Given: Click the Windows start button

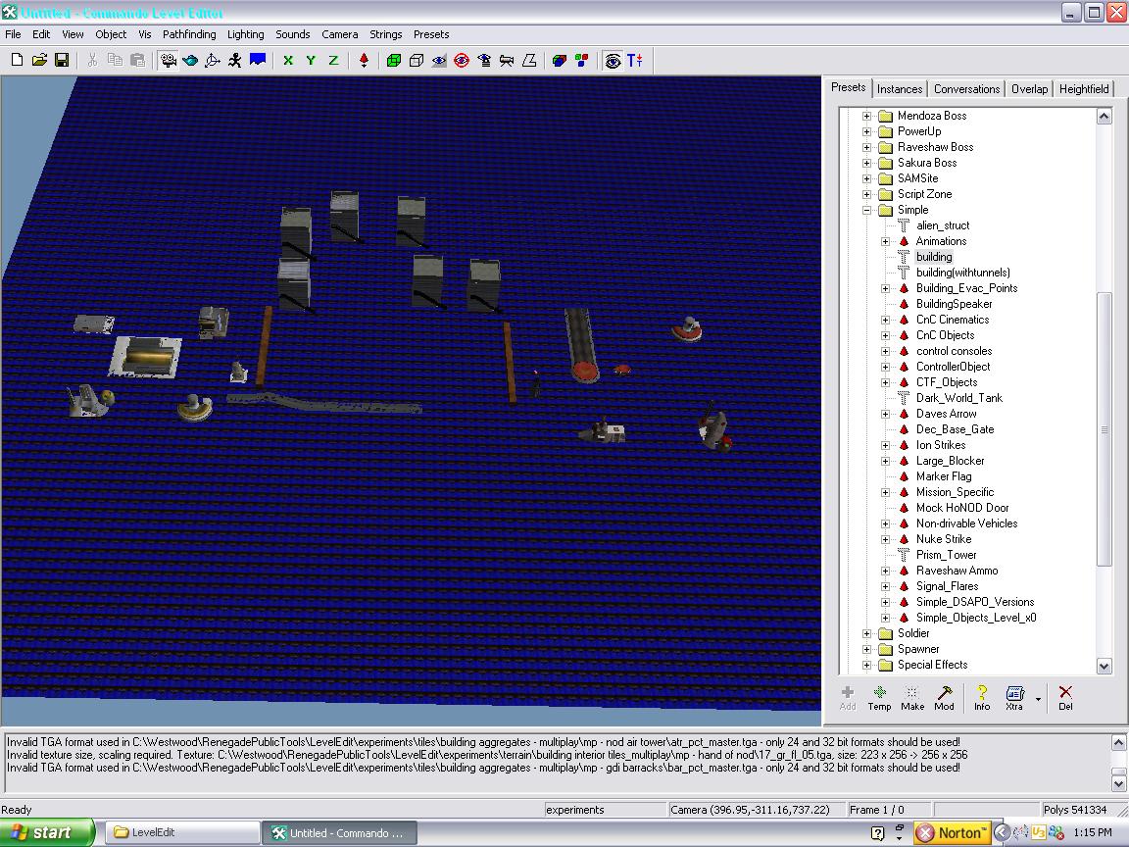Looking at the screenshot, I should 47,832.
